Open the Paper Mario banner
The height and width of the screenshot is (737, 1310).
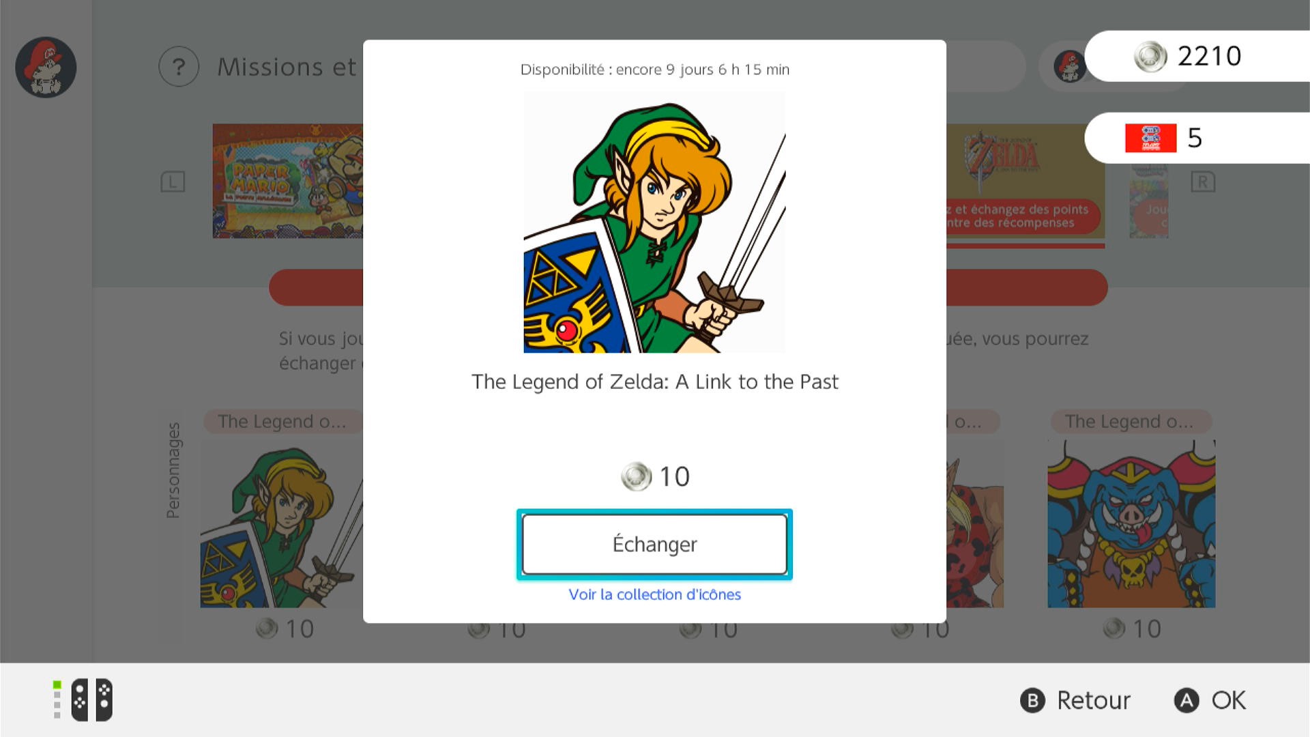(x=288, y=181)
